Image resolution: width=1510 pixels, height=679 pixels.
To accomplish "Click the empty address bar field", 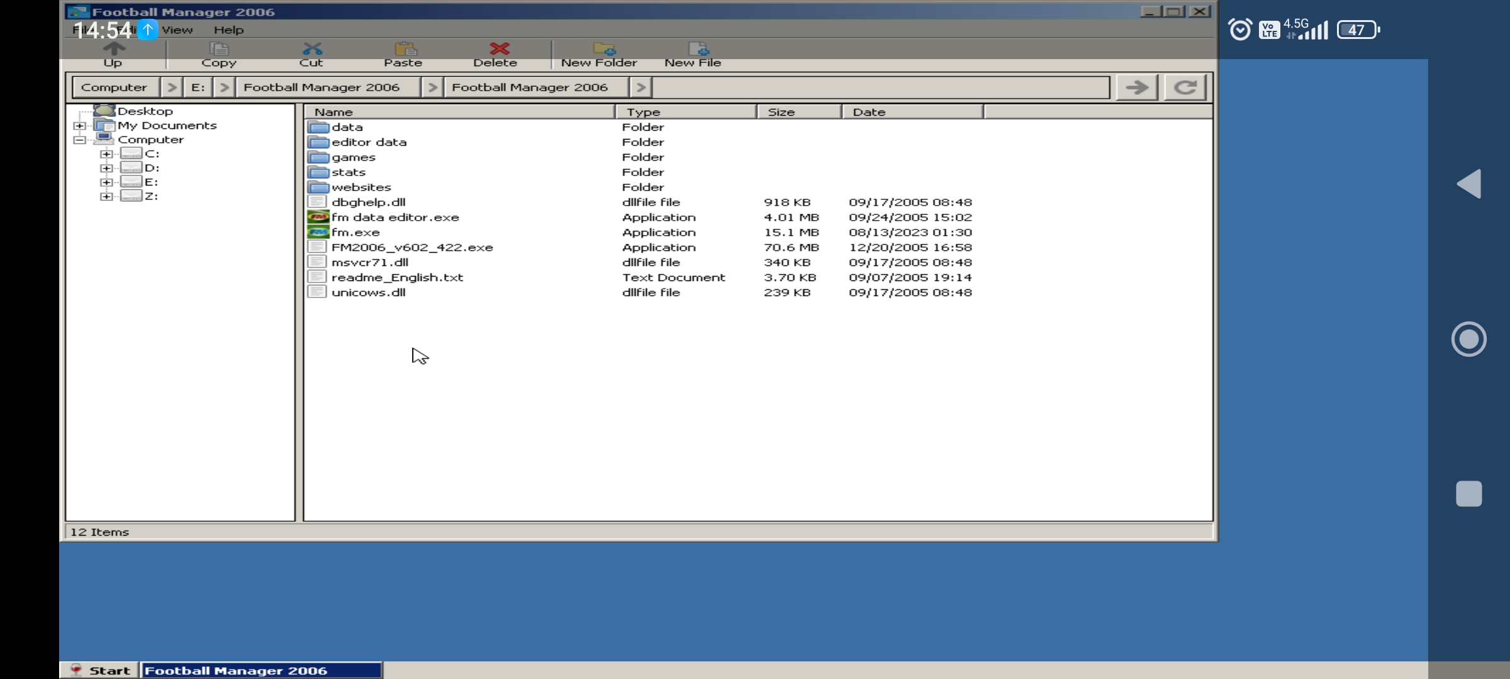I will [881, 87].
